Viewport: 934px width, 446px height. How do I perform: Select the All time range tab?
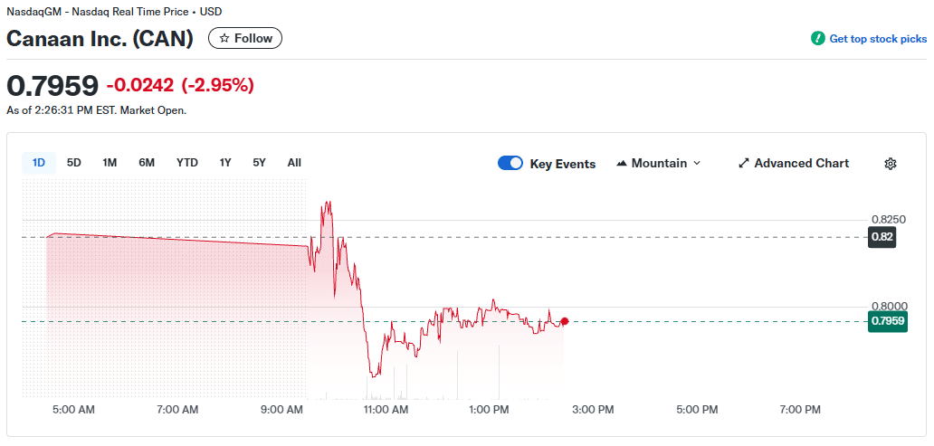(294, 163)
